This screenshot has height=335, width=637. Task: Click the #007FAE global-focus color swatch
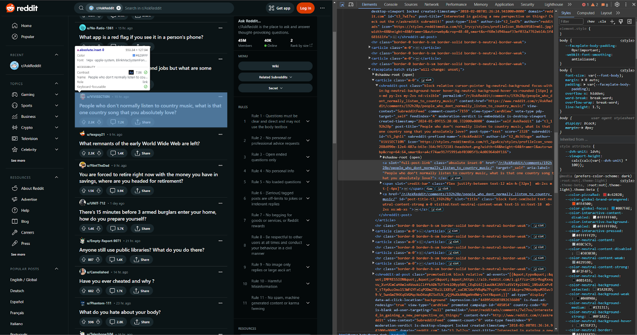pos(613,208)
